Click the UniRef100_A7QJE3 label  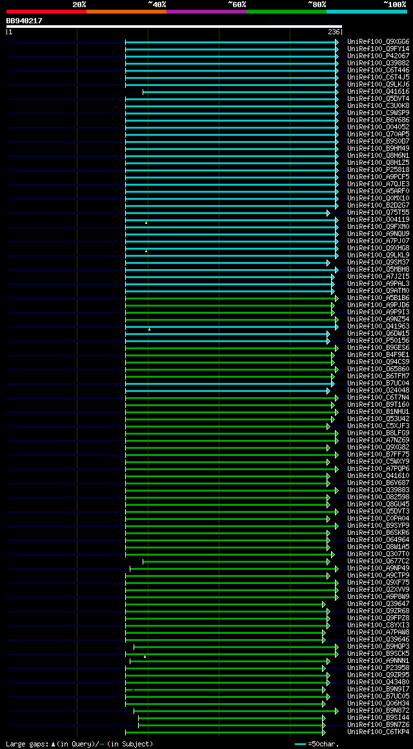tap(378, 184)
